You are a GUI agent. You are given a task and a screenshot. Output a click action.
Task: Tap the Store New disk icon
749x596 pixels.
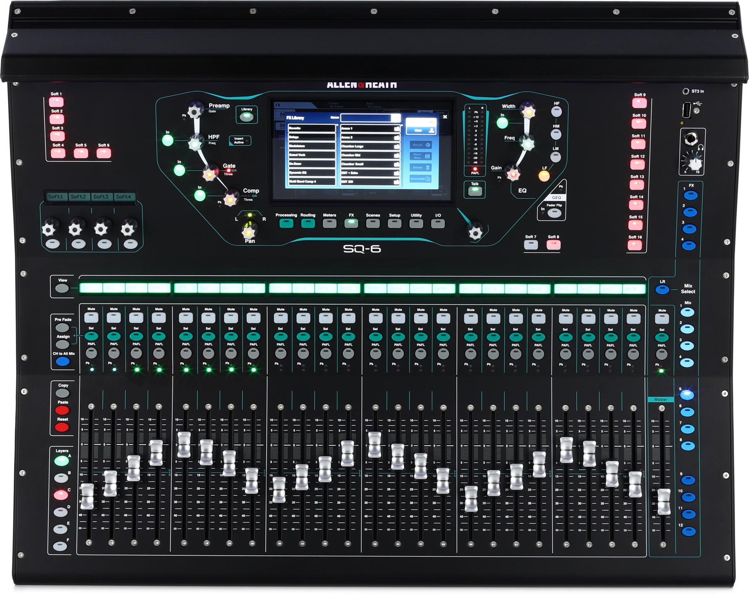coord(428,156)
